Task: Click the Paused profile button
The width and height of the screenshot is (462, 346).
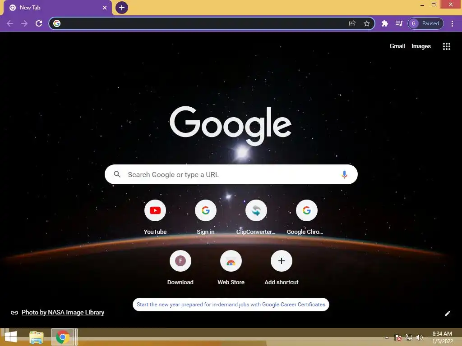Action: (x=425, y=23)
